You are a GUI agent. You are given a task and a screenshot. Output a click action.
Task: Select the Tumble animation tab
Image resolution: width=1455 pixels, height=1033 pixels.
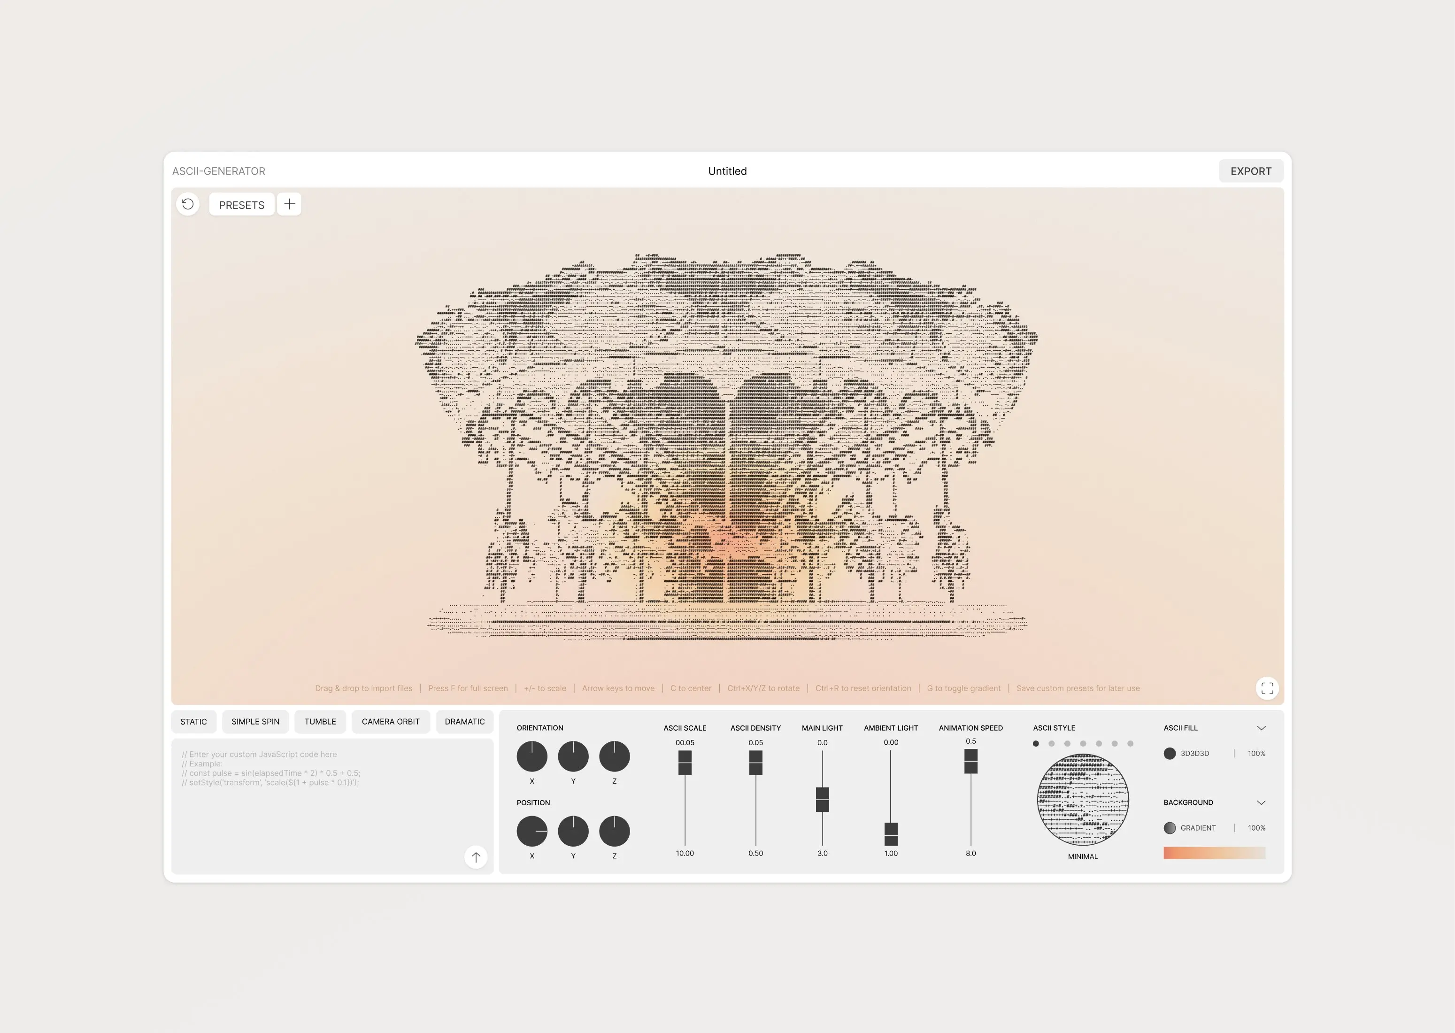point(320,722)
